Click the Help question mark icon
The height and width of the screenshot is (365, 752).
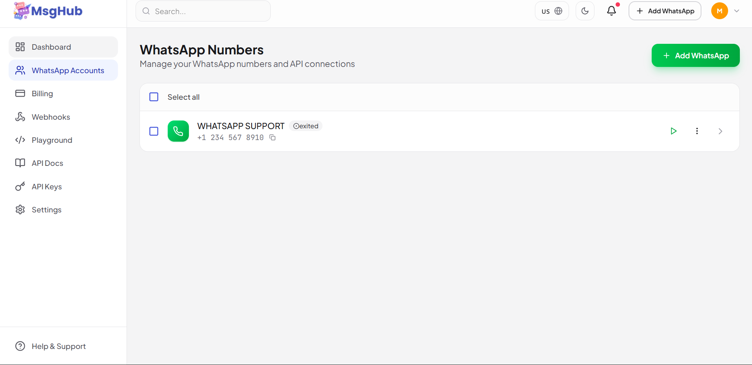(20, 346)
